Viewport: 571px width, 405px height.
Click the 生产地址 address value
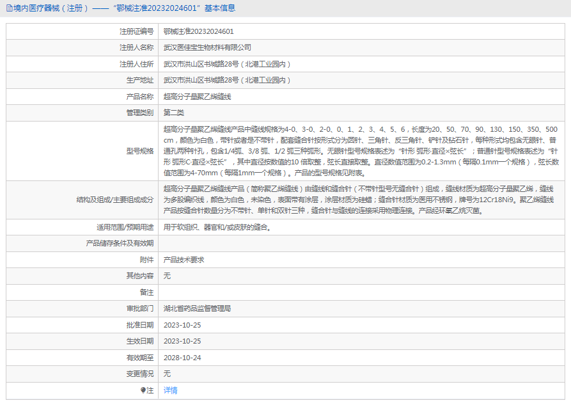pos(227,80)
